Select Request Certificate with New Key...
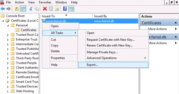179x94 pixels. click(113, 40)
